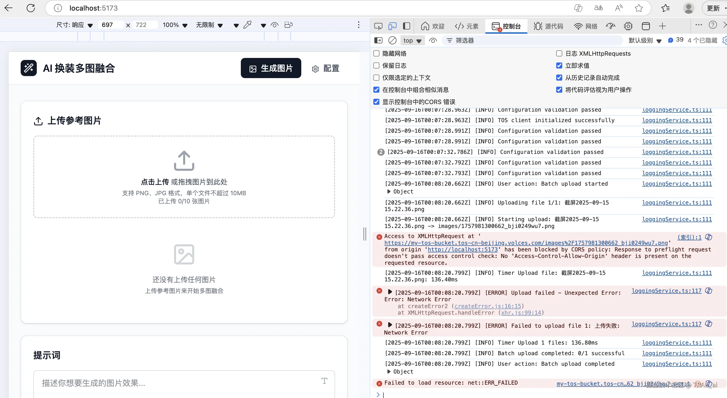Toggle the console sidebar panel icon
Viewport: 727px width, 398px height.
[378, 40]
